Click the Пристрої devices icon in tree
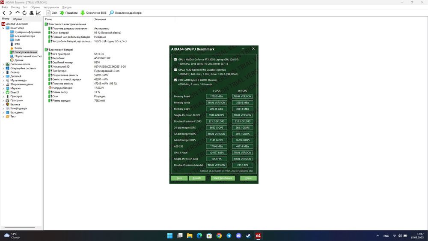This screenshot has width=428, height=241. click(x=7, y=96)
